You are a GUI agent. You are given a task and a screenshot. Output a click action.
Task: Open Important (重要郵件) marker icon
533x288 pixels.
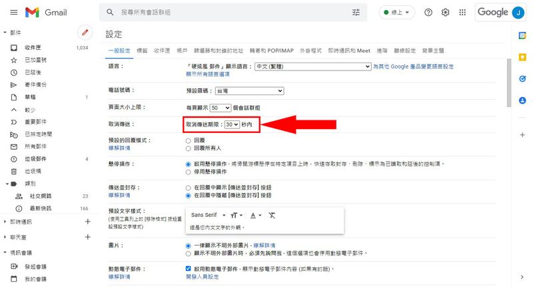pyautogui.click(x=14, y=122)
